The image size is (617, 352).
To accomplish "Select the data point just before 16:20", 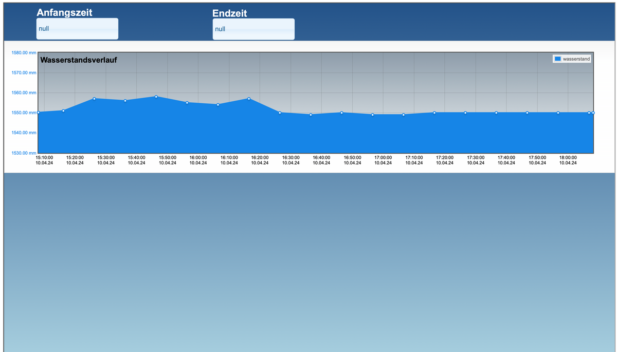I will [x=249, y=99].
